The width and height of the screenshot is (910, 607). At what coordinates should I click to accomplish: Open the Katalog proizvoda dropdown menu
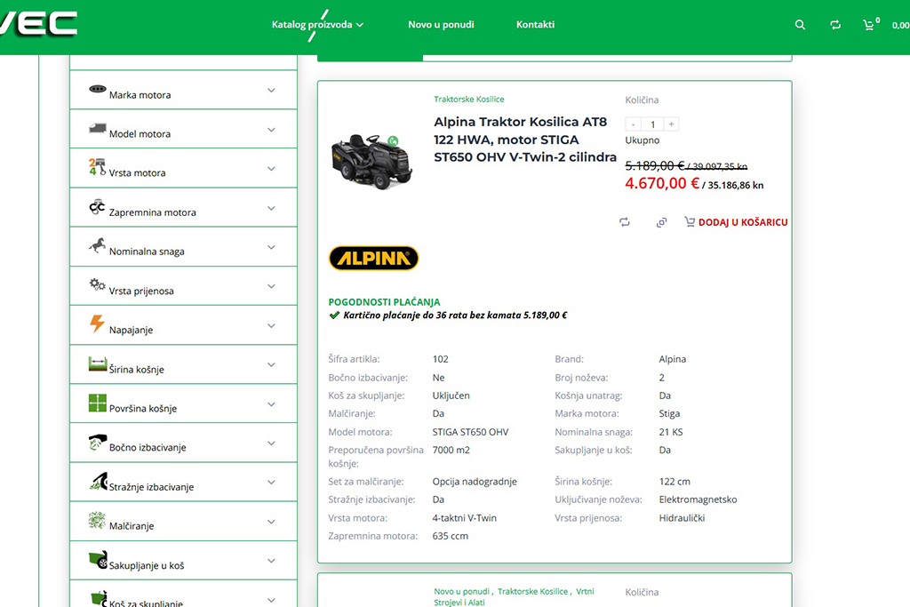[x=317, y=25]
